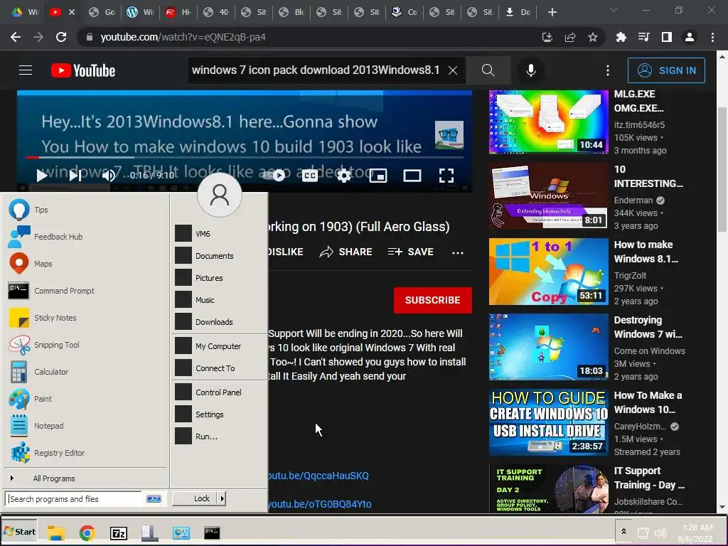The height and width of the screenshot is (546, 728).
Task: Add a new Chrome tab
Action: tap(552, 12)
